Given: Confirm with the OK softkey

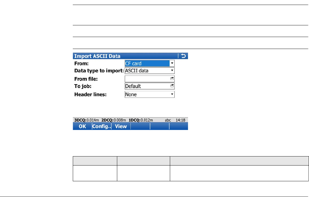Looking at the screenshot, I should 82,126.
